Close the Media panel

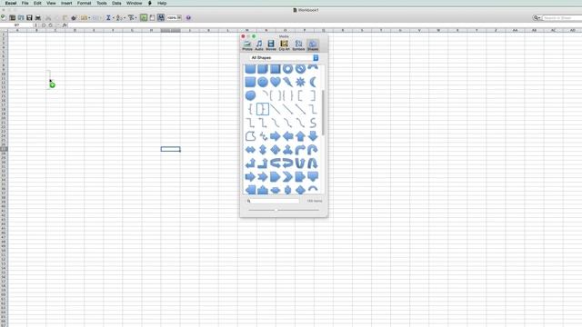243,36
